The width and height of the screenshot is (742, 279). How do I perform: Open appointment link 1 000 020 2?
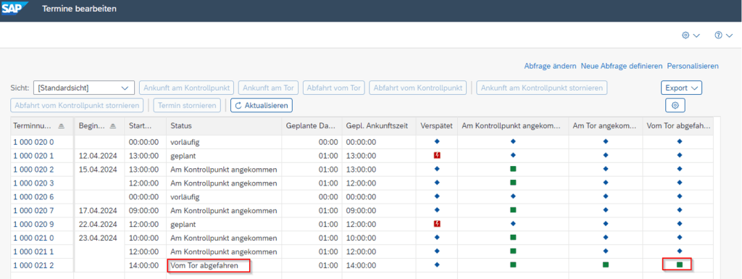pos(33,170)
